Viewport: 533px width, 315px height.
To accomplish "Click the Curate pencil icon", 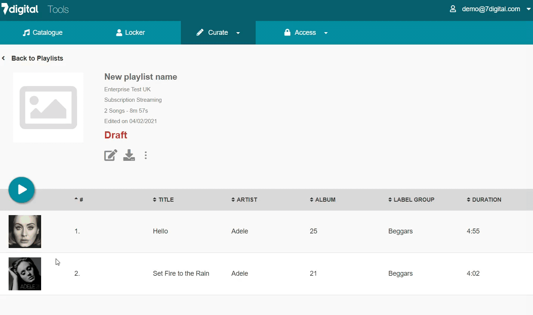I will coord(200,33).
